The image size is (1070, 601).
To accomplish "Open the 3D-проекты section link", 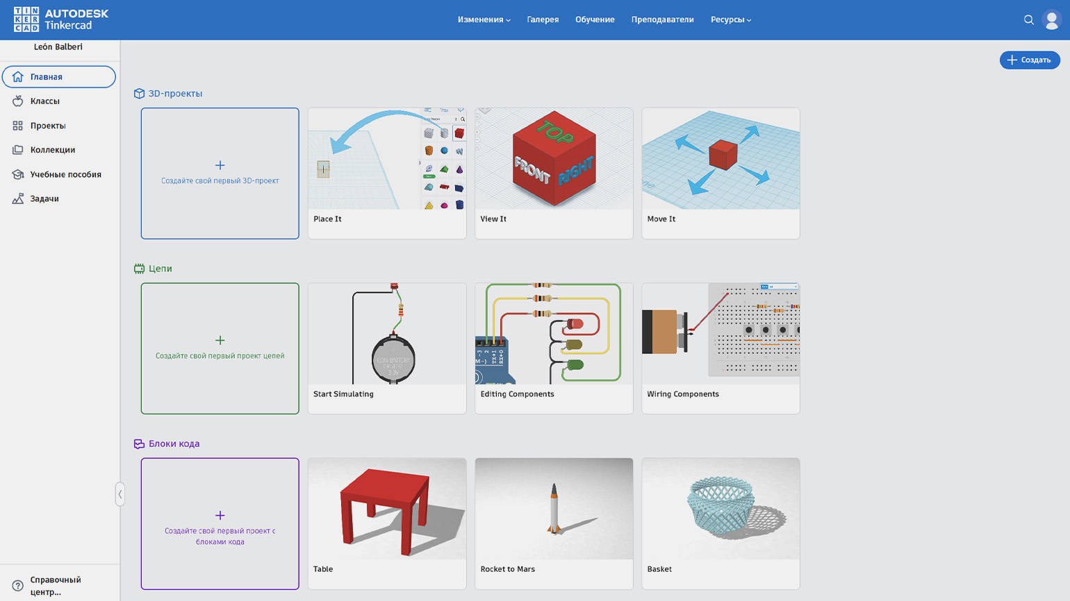I will (x=175, y=94).
